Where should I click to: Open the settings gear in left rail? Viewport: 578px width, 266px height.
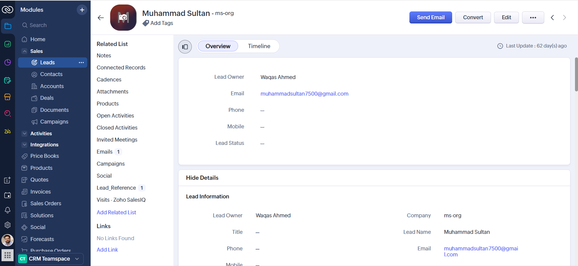8,225
